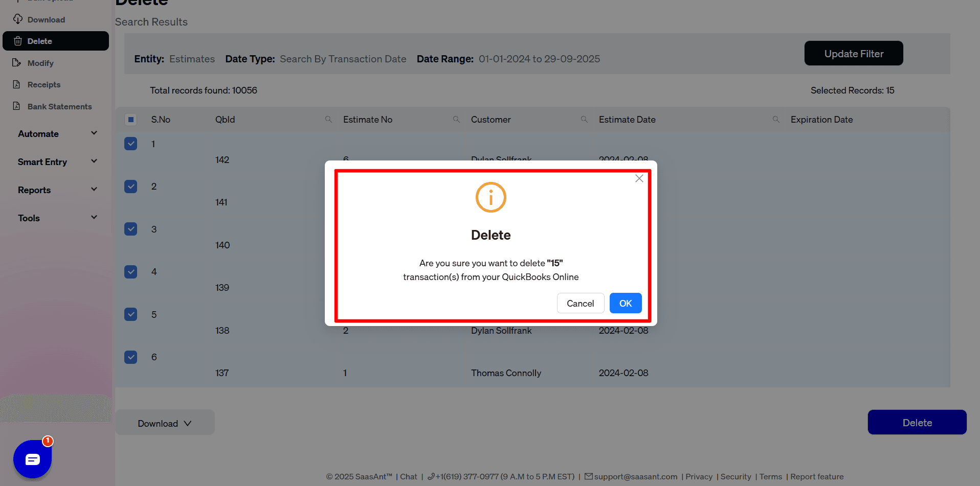Click the search icon in Customer column

[x=584, y=119]
